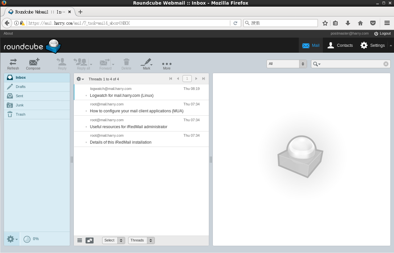Click the Firefox URL address bar
Image resolution: width=394 pixels, height=253 pixels.
click(x=128, y=23)
